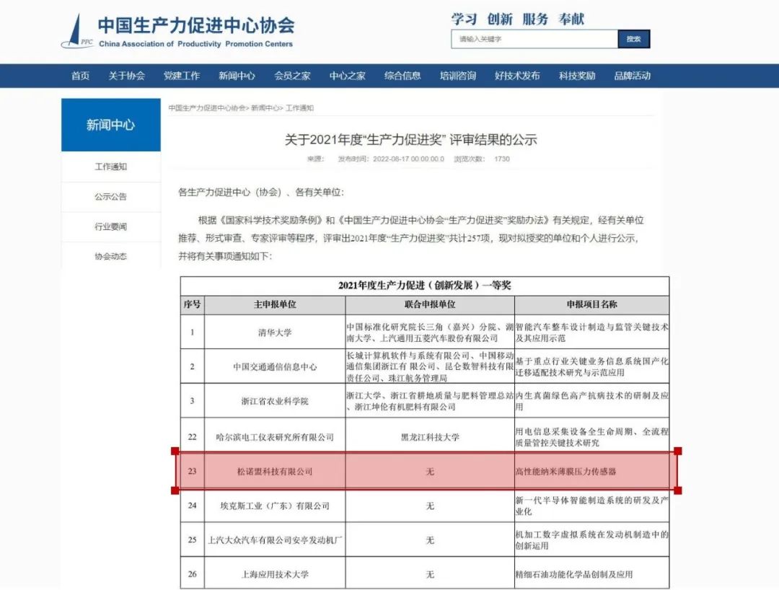This screenshot has width=779, height=590.
Task: Click the 机加工数字虚拟系统 project cell
Action: click(x=591, y=540)
